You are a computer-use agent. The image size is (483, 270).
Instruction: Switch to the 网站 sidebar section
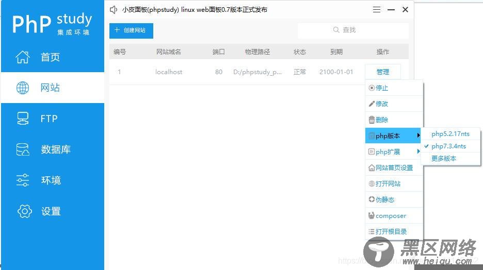53,88
